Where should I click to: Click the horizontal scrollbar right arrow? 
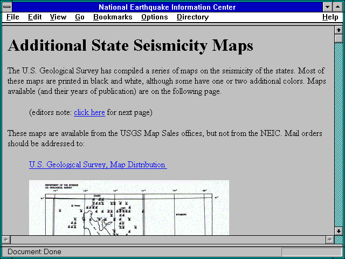tap(329, 240)
